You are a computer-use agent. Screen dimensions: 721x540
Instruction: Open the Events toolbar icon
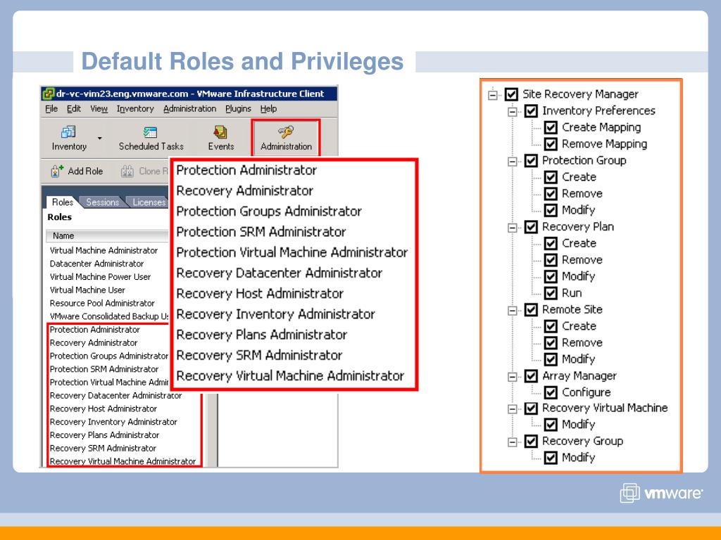[220, 132]
